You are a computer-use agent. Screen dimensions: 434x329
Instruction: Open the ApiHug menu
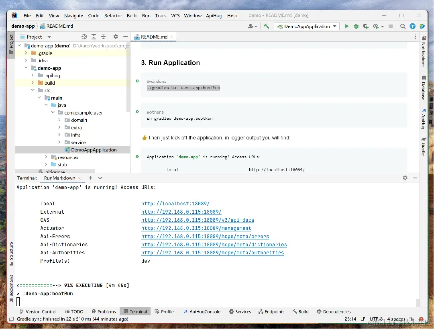(x=214, y=16)
